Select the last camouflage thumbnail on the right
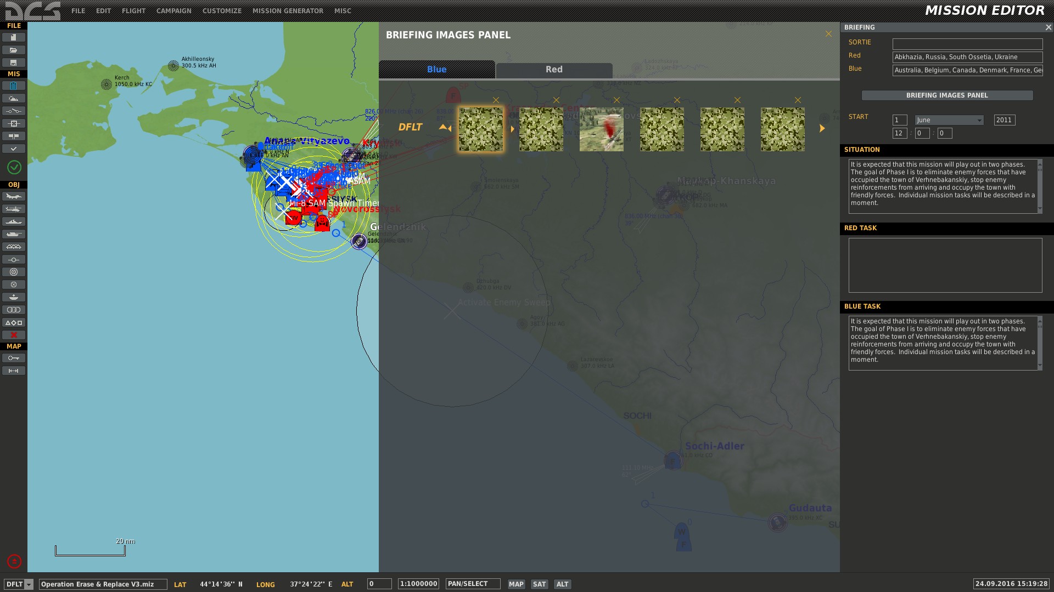Screen dimensions: 1054x592 (783, 129)
